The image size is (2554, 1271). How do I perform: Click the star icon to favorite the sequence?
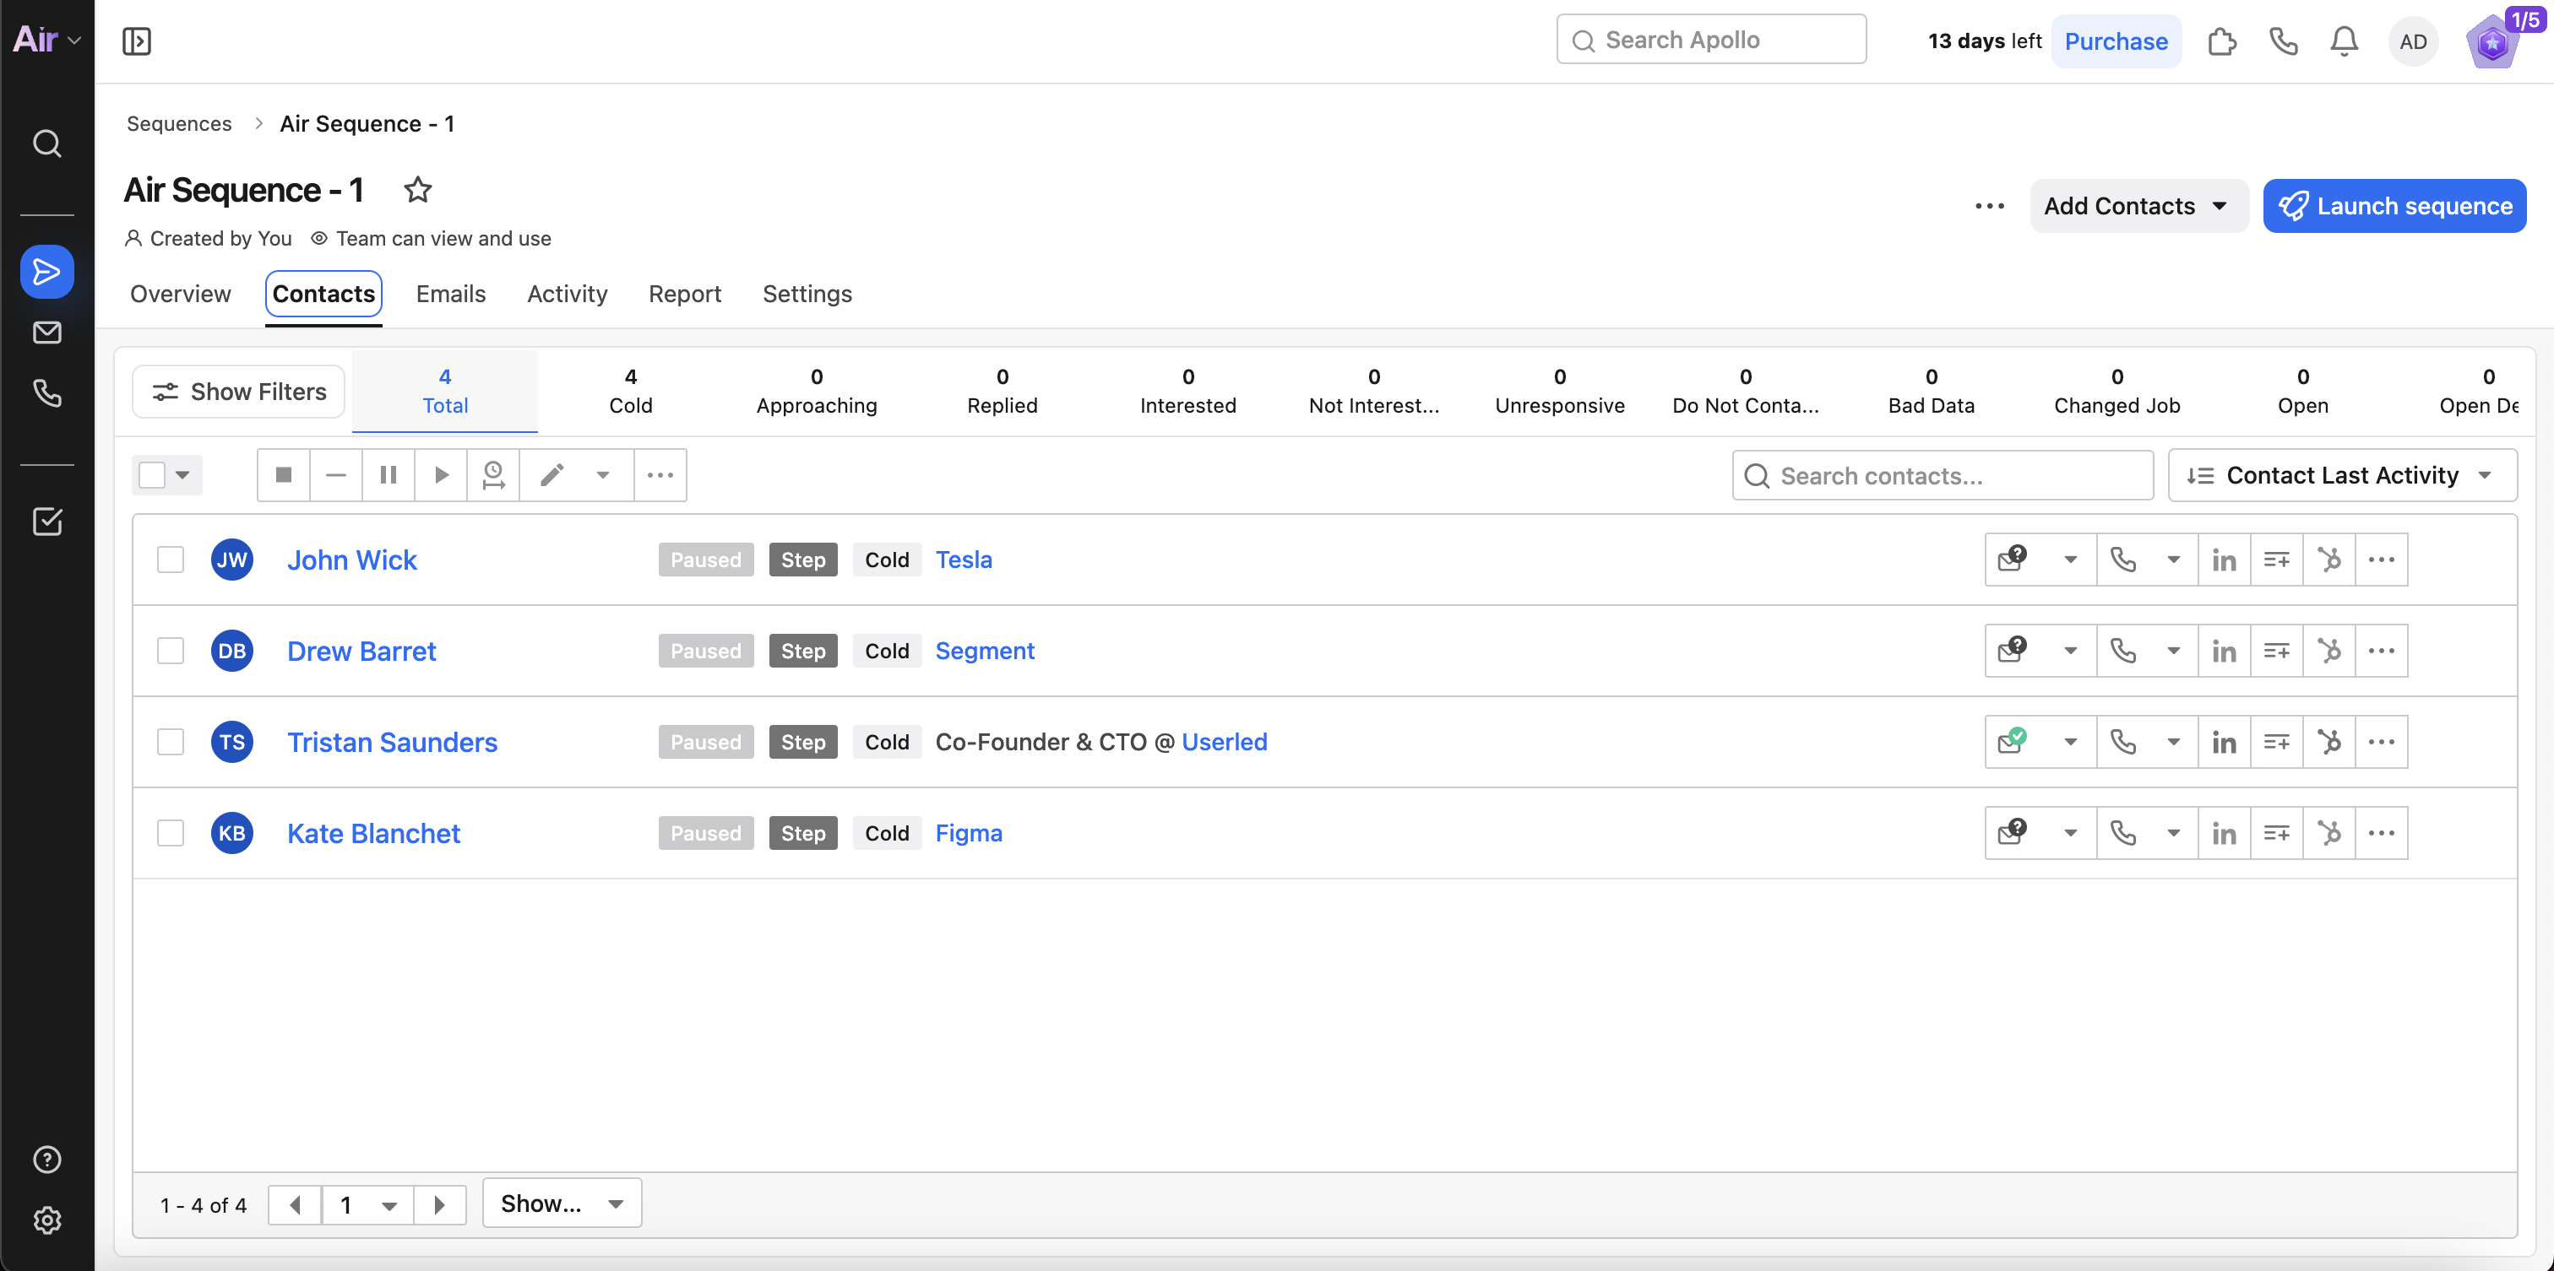coord(417,189)
